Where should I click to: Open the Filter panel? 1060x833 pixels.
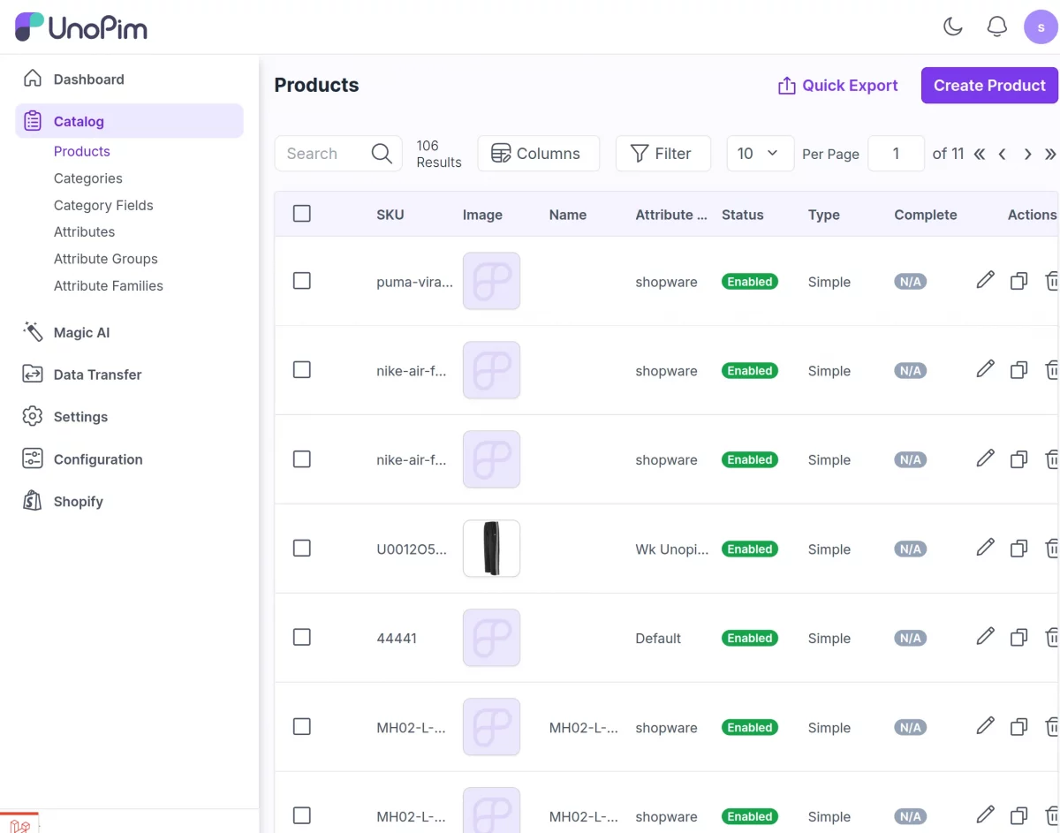[x=662, y=154]
